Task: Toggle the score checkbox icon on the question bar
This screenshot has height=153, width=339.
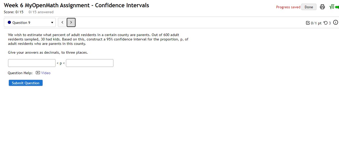Action: click(308, 23)
